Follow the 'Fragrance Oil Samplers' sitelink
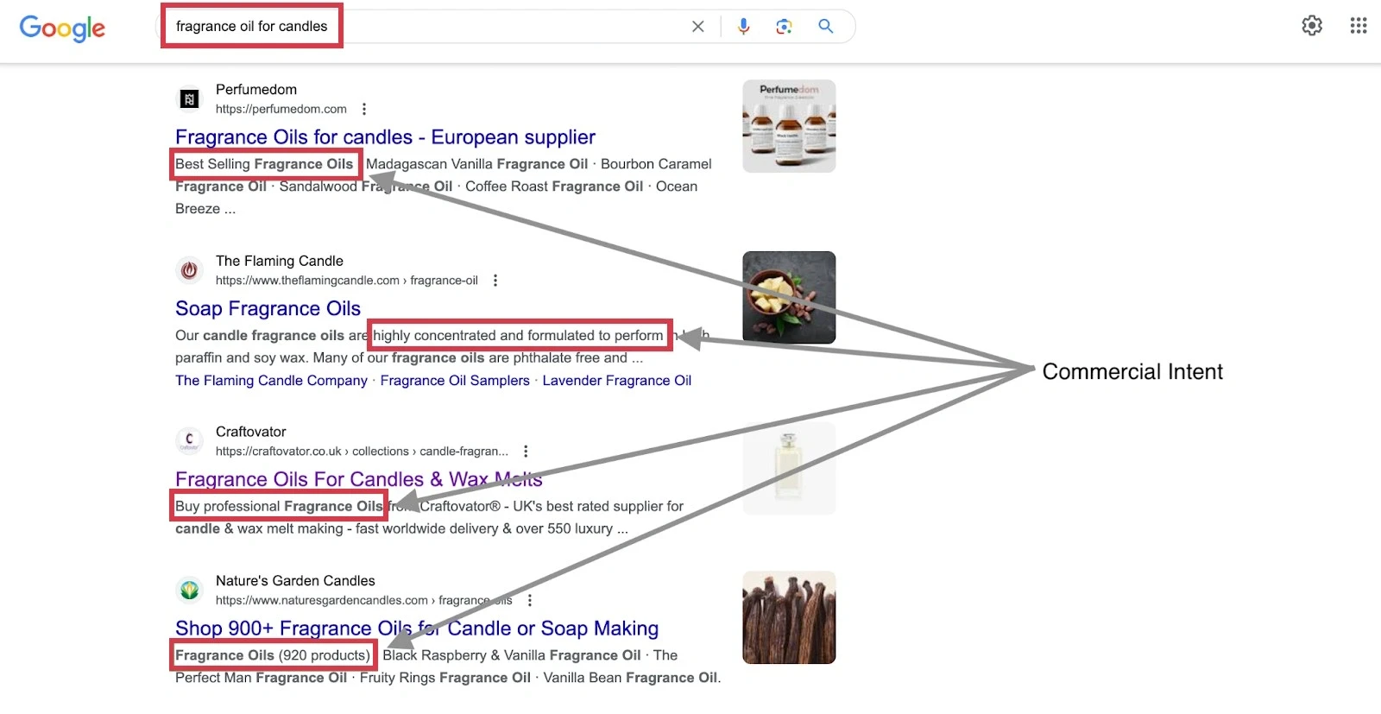Screen dimensions: 1381x714 click(x=455, y=381)
